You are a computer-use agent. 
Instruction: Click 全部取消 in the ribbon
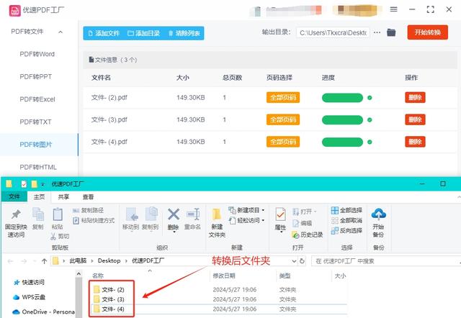pos(346,220)
